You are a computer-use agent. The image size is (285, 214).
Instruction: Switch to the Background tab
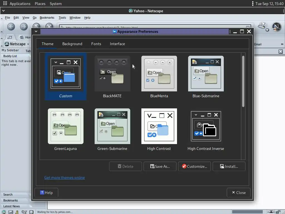click(x=72, y=44)
